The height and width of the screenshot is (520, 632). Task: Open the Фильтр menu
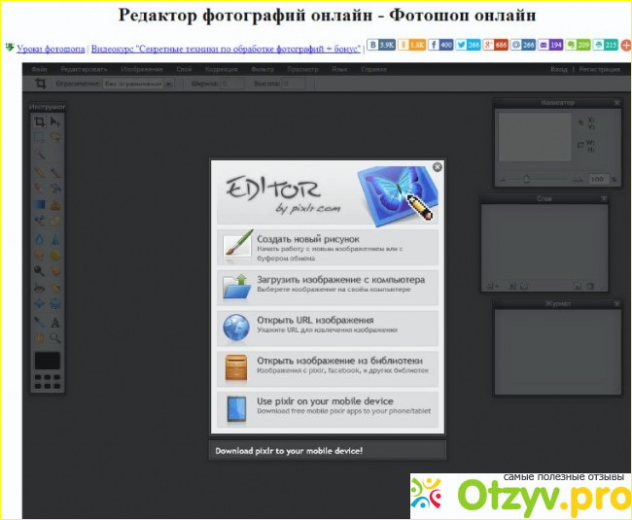point(263,70)
